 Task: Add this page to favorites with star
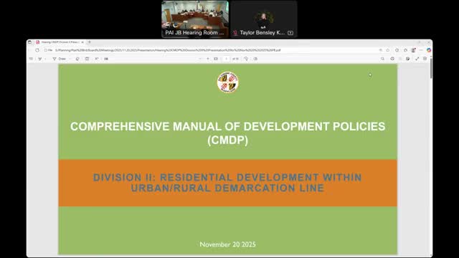[388, 50]
